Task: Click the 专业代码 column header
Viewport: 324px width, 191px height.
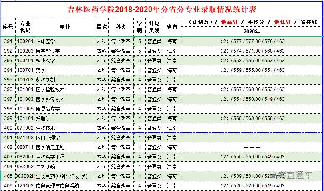Action: point(25,27)
